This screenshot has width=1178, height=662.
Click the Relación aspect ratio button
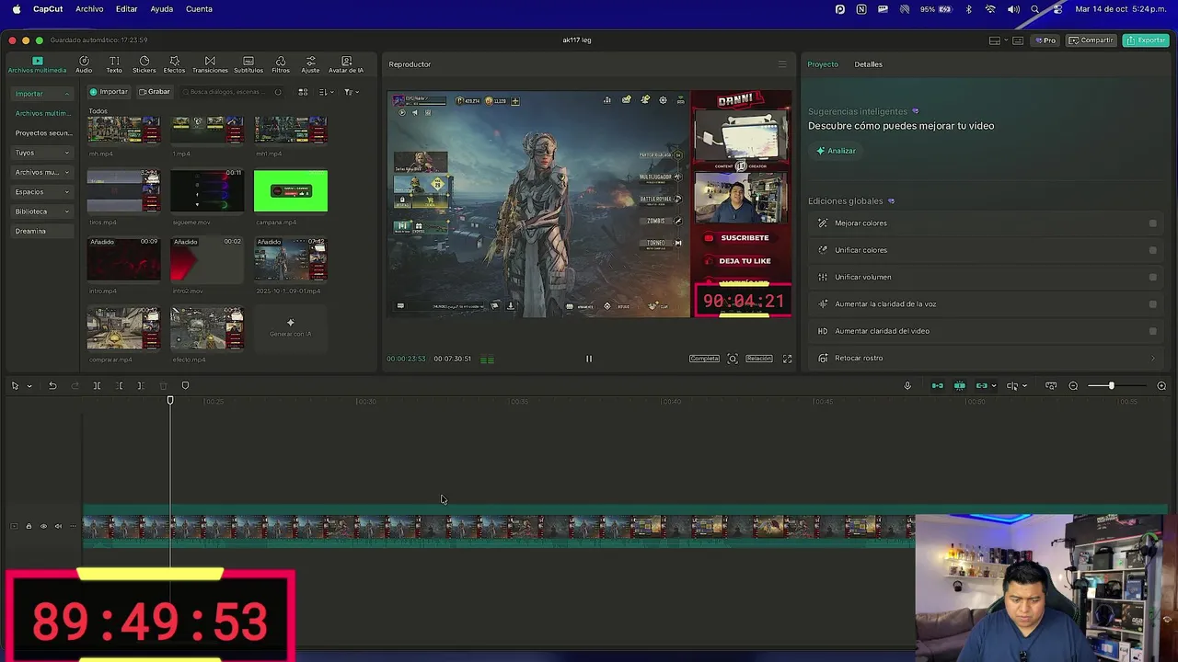[758, 359]
